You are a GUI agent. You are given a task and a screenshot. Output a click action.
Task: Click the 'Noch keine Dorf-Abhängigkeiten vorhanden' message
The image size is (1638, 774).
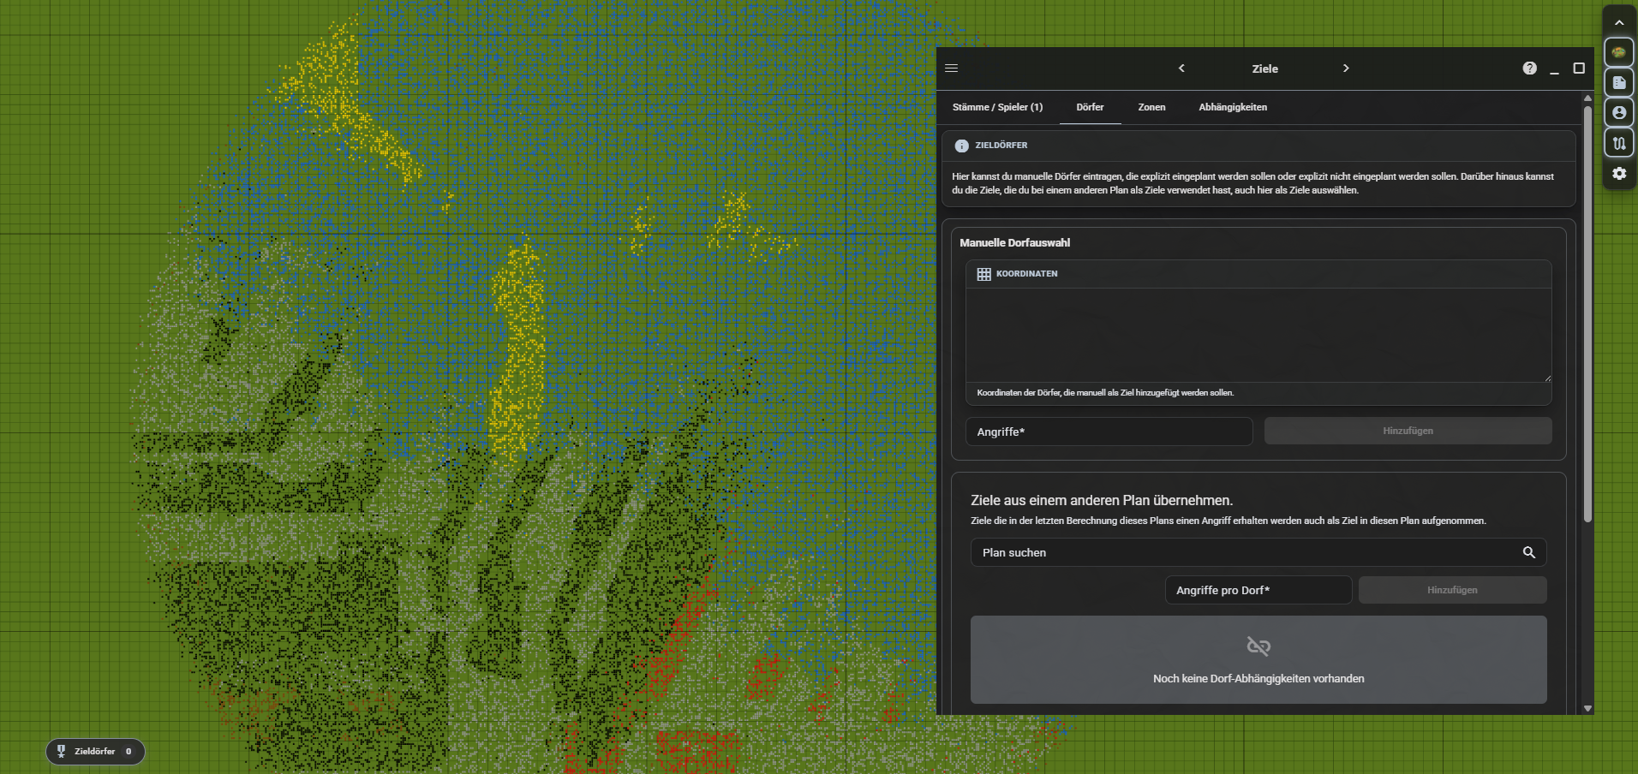[1258, 679]
